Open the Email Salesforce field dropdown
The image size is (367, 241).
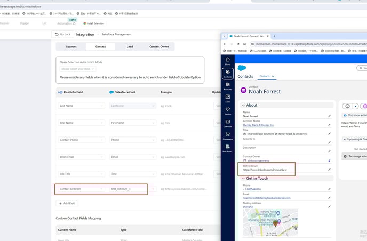coord(132,157)
